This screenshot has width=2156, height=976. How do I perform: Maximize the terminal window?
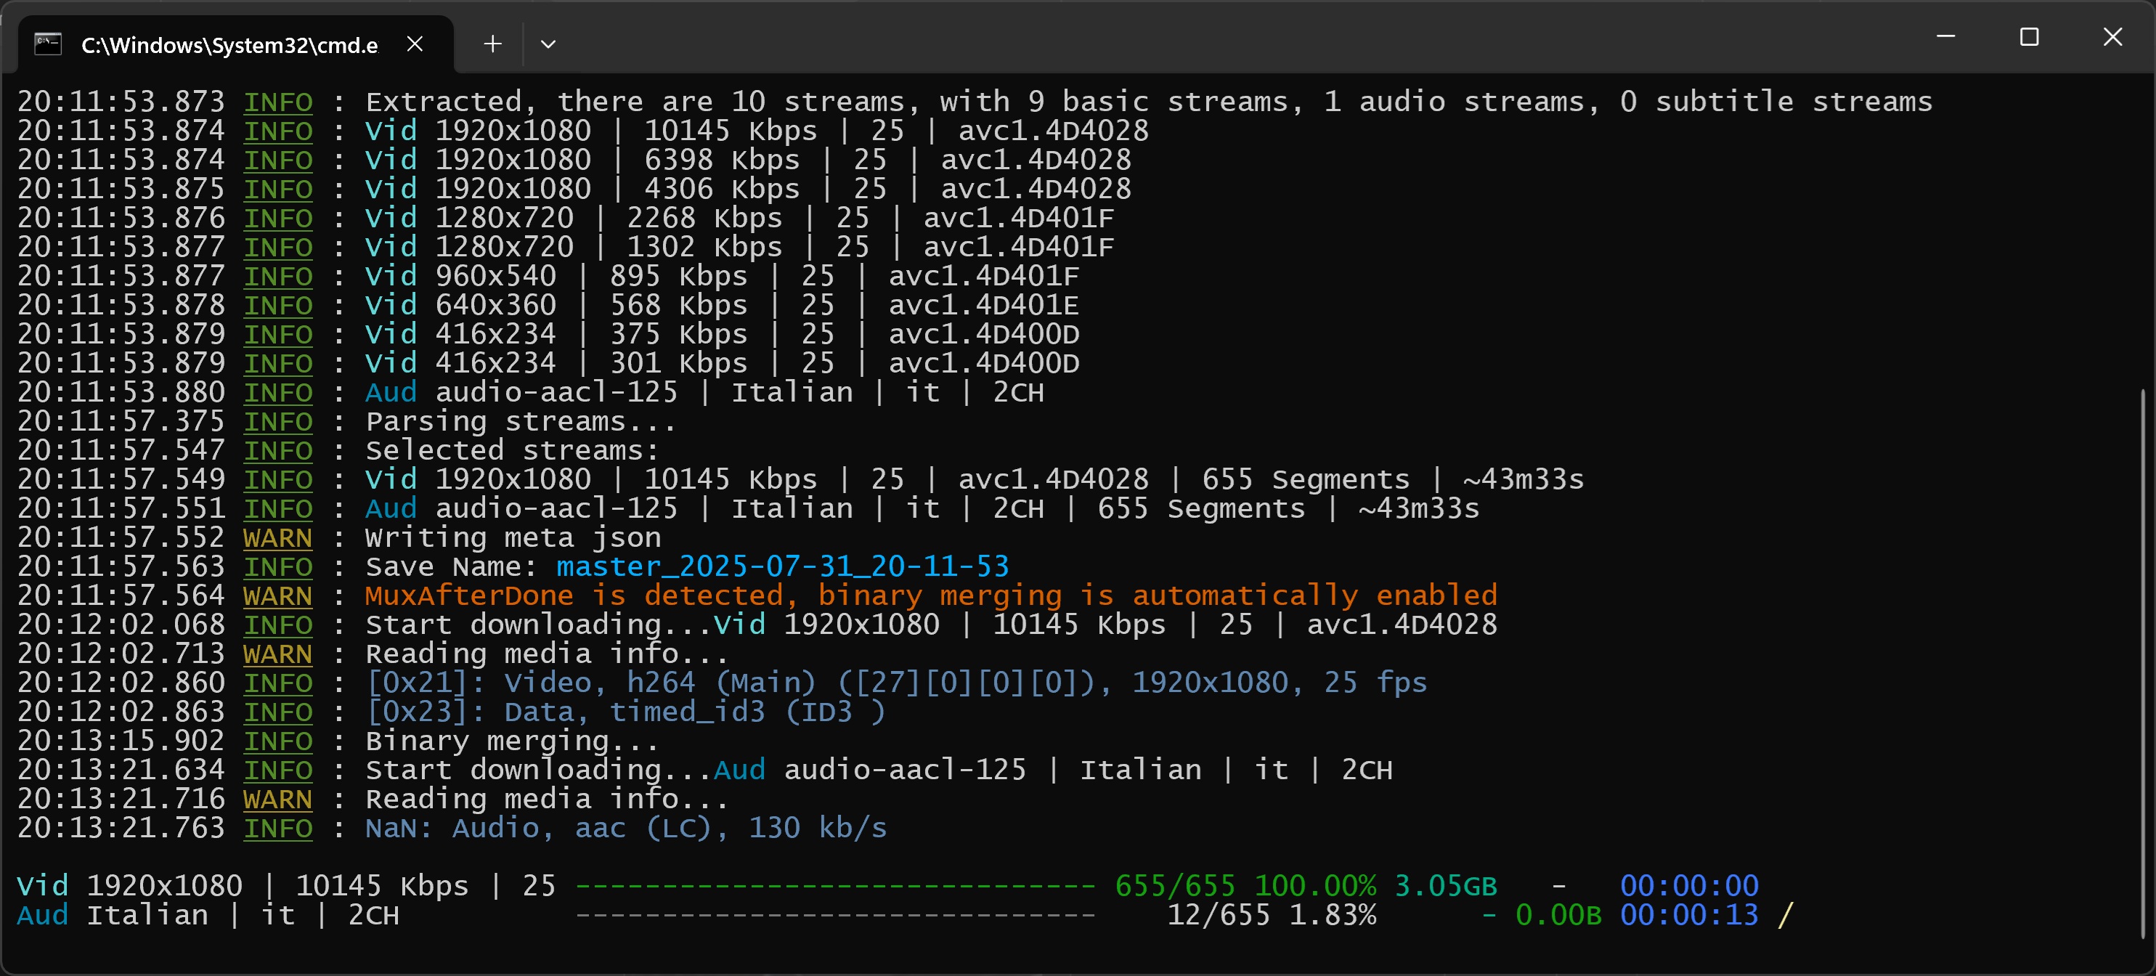click(x=2029, y=37)
